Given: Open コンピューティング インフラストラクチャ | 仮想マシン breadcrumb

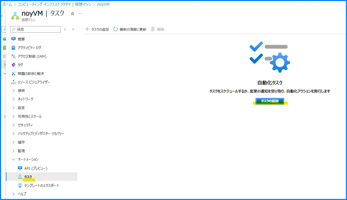Looking at the screenshot, I should click(x=54, y=4).
